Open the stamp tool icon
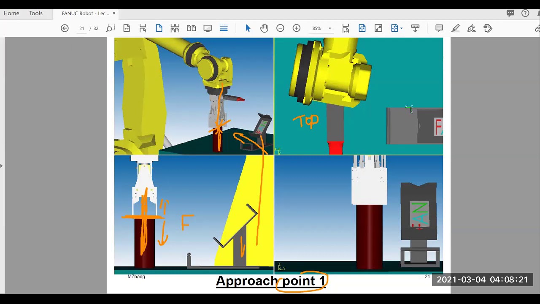Image resolution: width=540 pixels, height=304 pixels. [x=488, y=28]
